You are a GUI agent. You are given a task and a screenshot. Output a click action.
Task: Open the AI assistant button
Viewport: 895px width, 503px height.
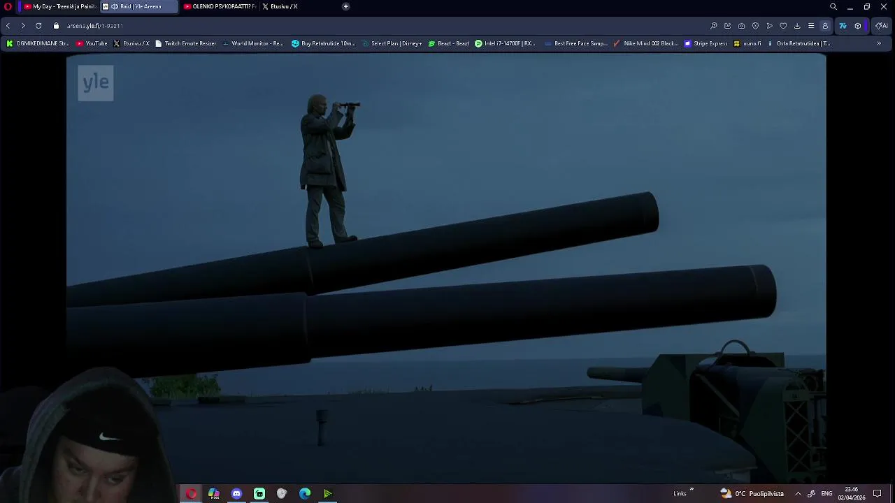click(882, 26)
